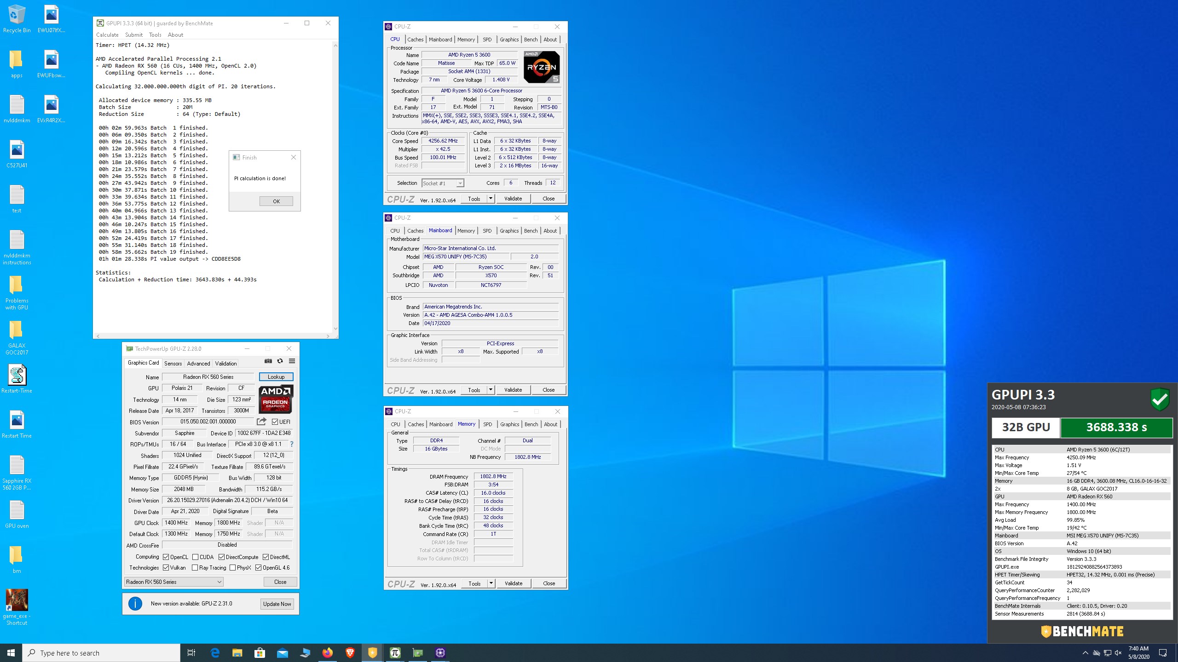Click the AMD Radeon logo in GPU-Z
Viewport: 1178px width, 662px height.
coord(275,399)
